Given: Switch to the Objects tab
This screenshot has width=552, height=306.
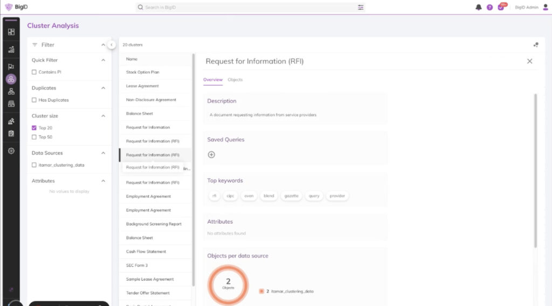Looking at the screenshot, I should coord(235,80).
